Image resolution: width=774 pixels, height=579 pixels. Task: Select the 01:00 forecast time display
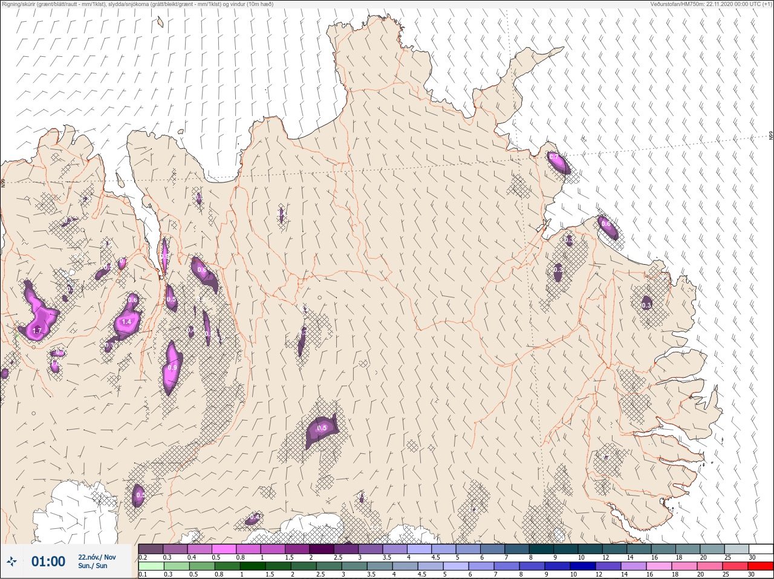click(x=48, y=561)
